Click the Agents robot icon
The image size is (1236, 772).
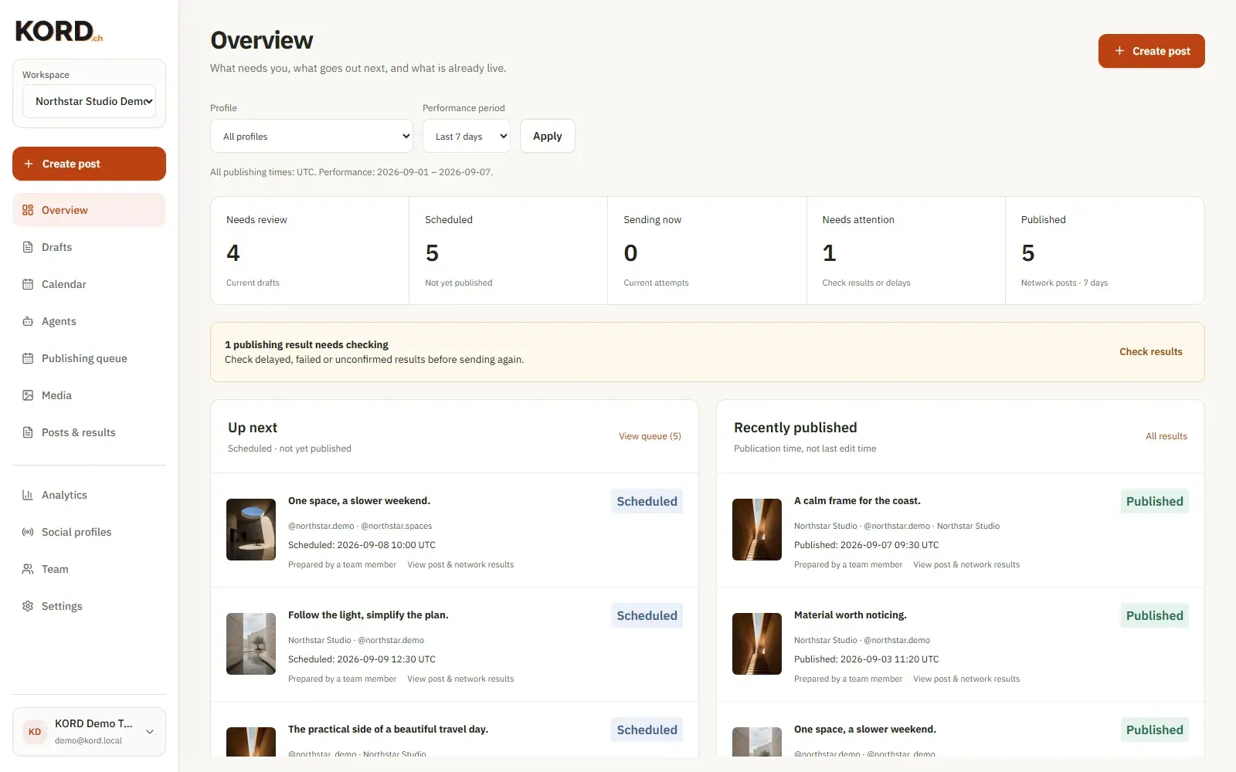coord(28,321)
